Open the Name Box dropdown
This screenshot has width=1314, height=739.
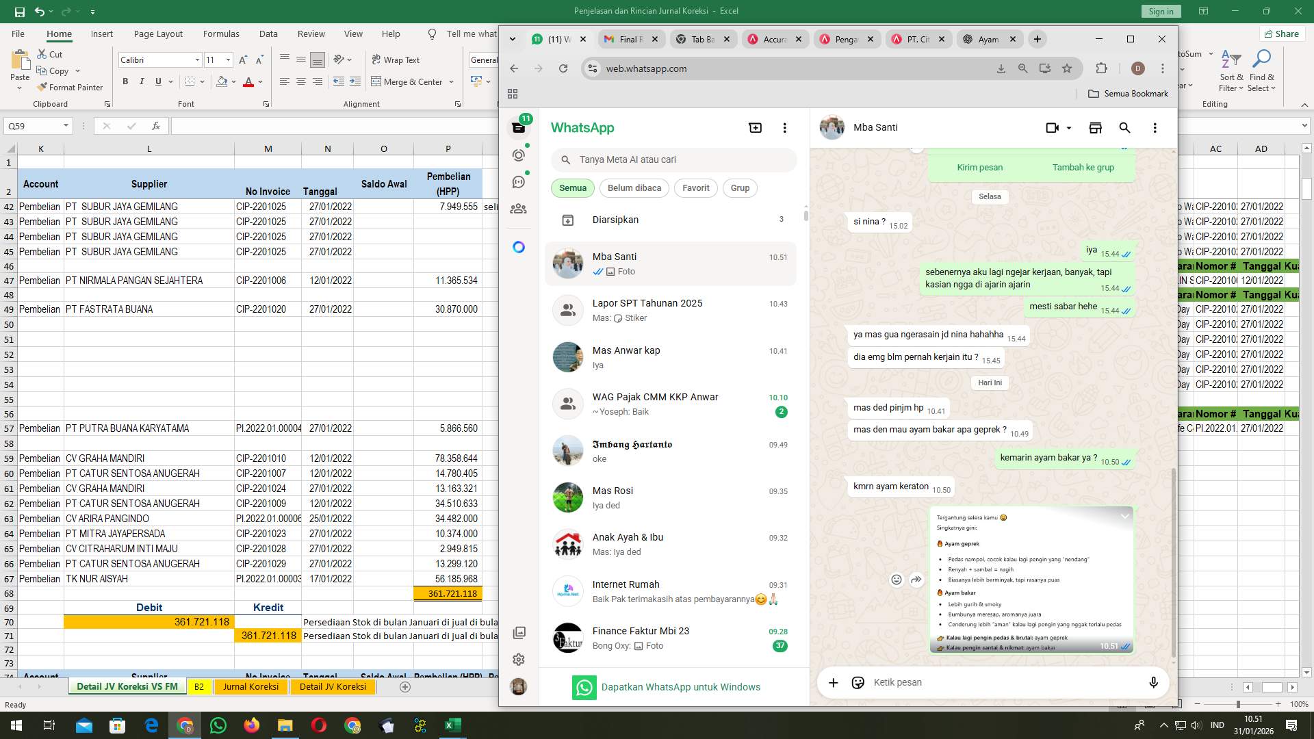click(x=66, y=125)
